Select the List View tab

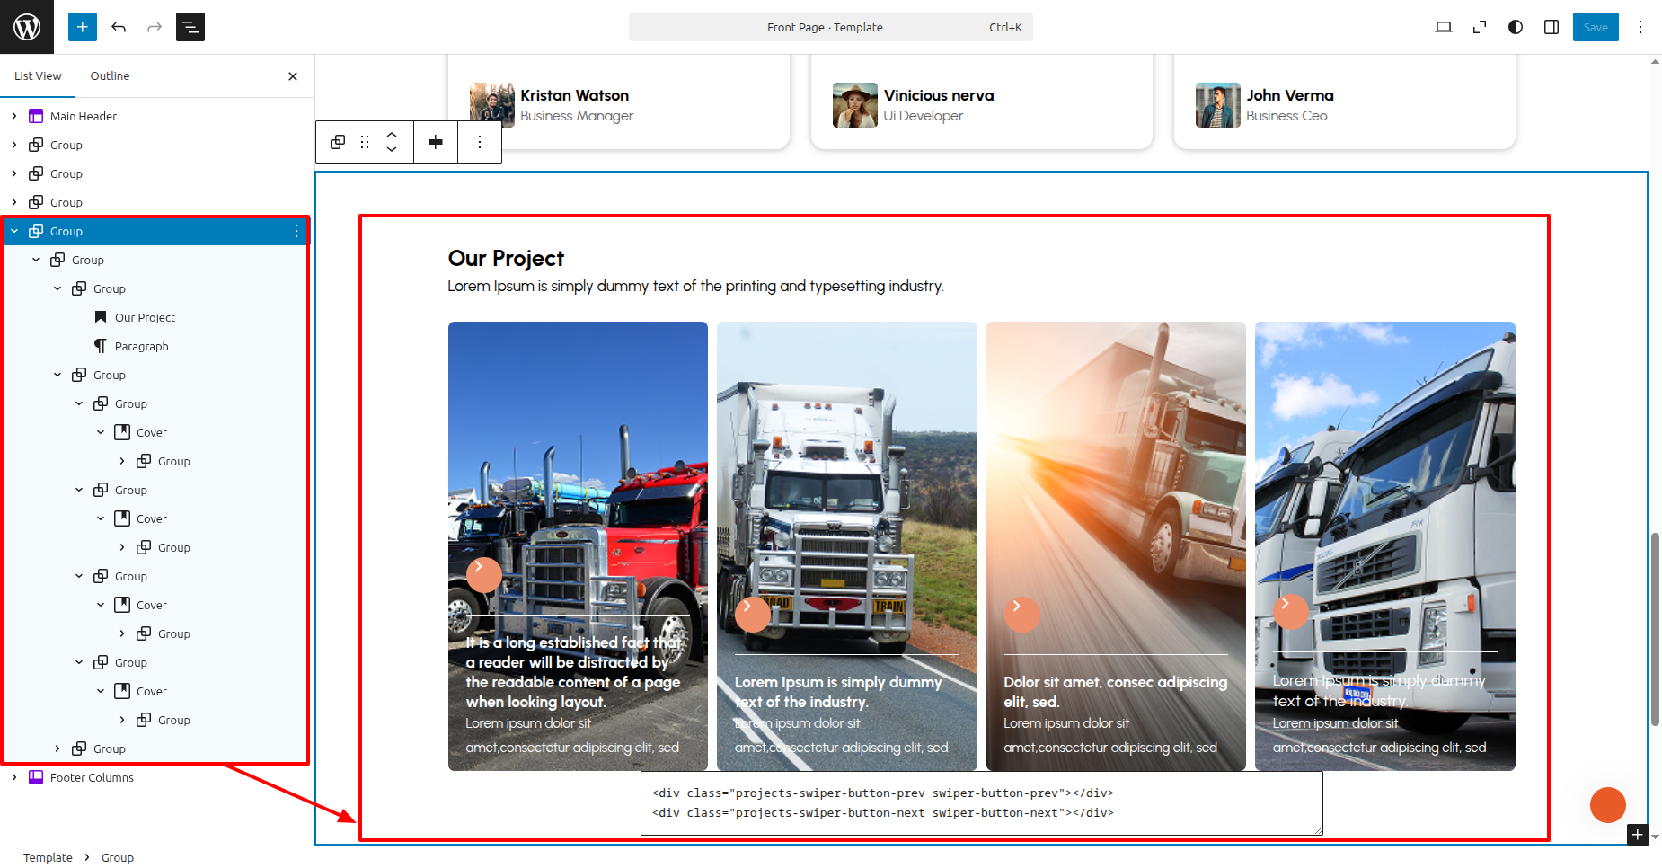pyautogui.click(x=38, y=76)
